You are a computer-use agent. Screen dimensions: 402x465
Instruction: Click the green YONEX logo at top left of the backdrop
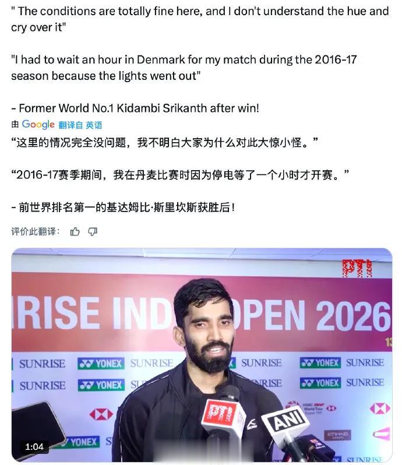click(101, 363)
